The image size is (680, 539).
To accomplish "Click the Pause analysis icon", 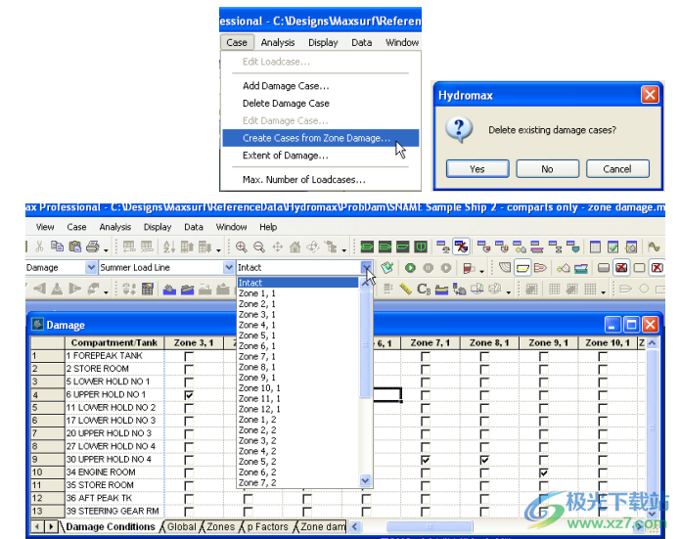I will point(428,268).
